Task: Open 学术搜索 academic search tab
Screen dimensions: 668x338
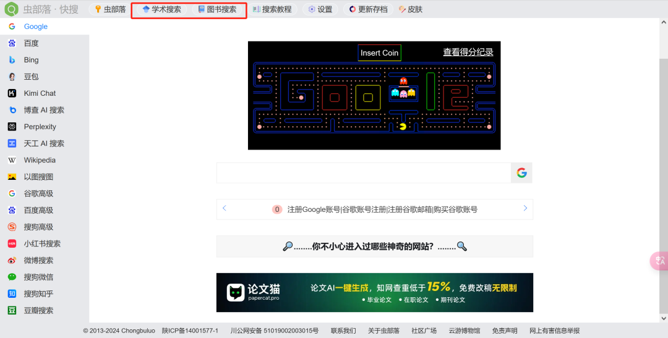Action: coord(161,9)
